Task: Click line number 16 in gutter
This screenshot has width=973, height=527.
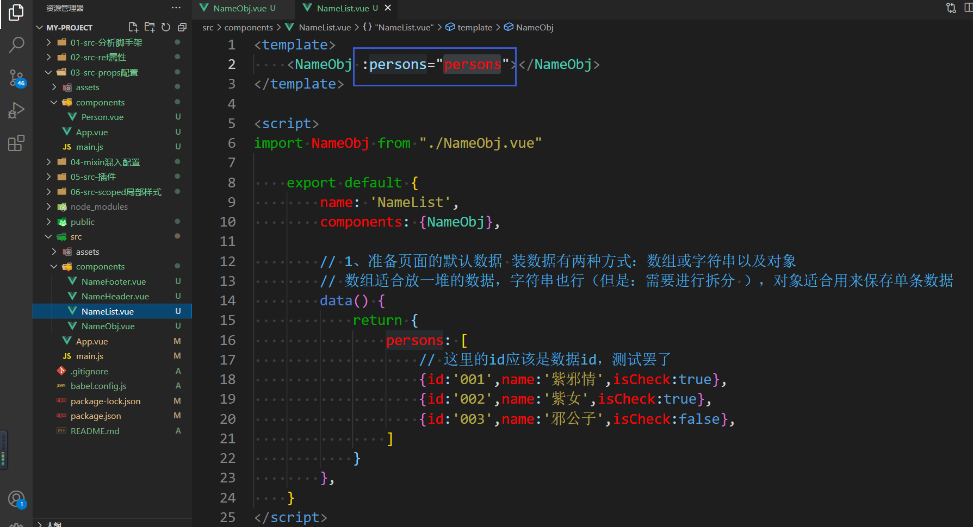Action: [227, 340]
